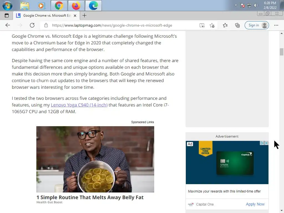This screenshot has width=284, height=213.
Task: Click the forward navigation arrow
Action: [20, 25]
